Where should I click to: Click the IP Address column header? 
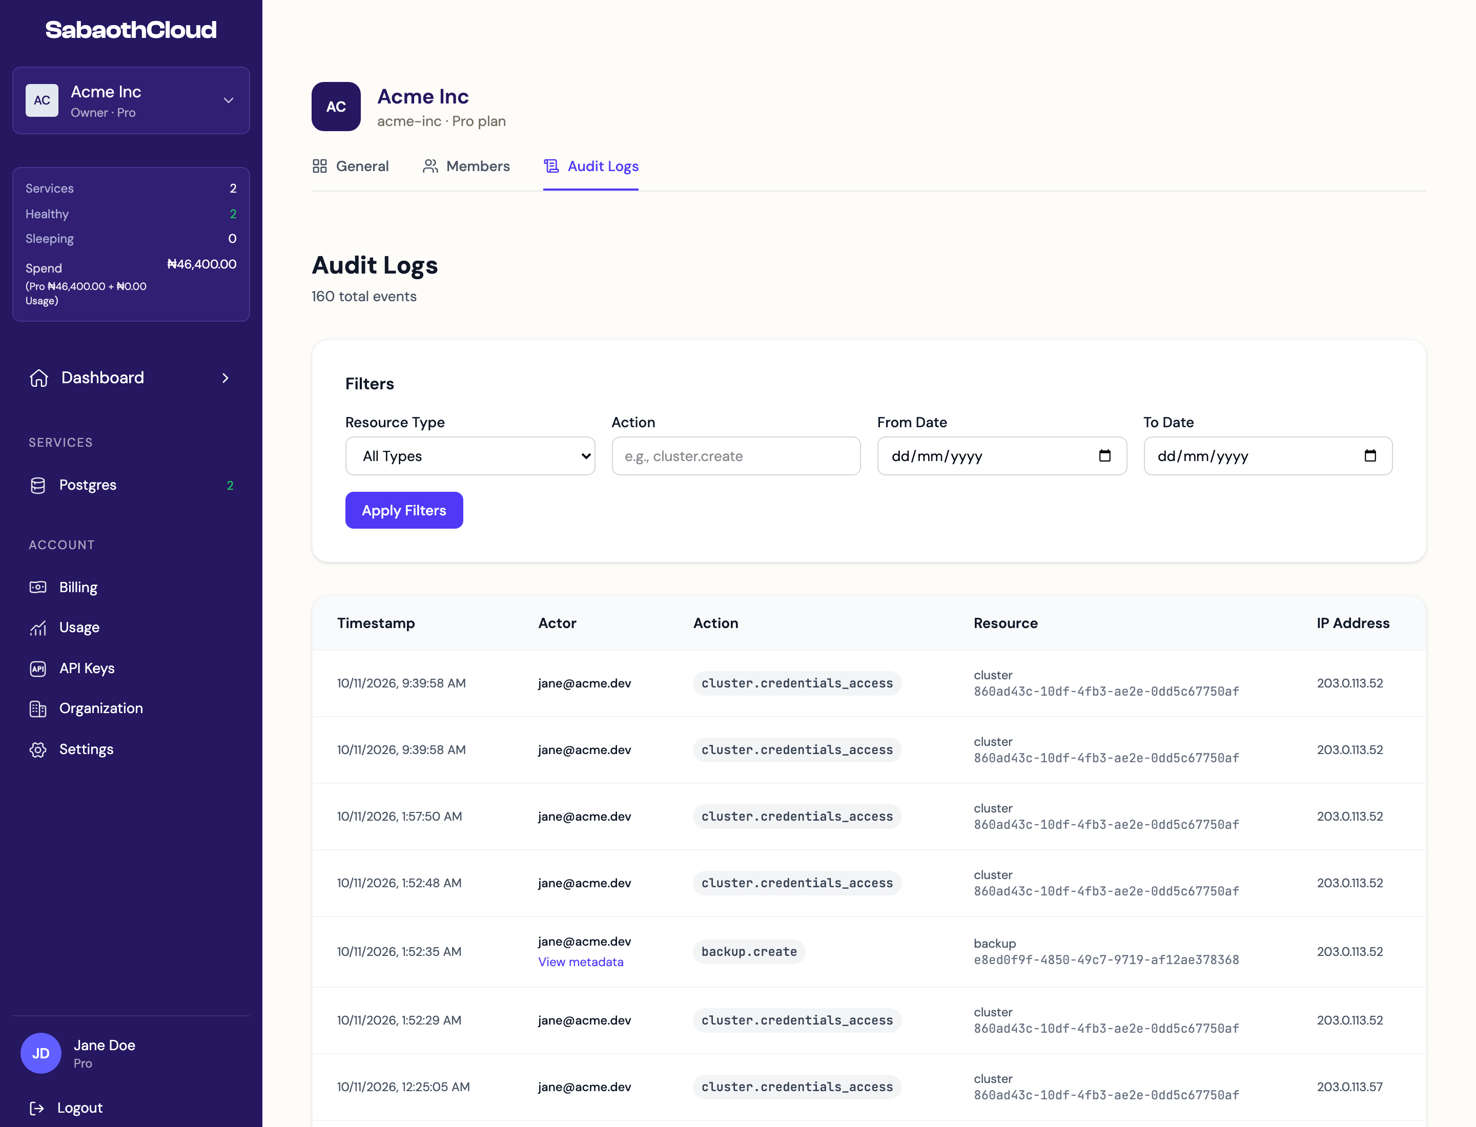(1352, 623)
